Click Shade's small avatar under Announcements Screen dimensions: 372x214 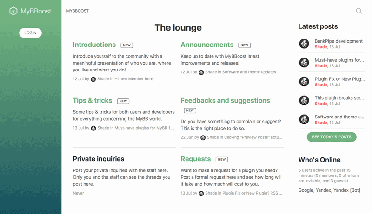(x=201, y=72)
